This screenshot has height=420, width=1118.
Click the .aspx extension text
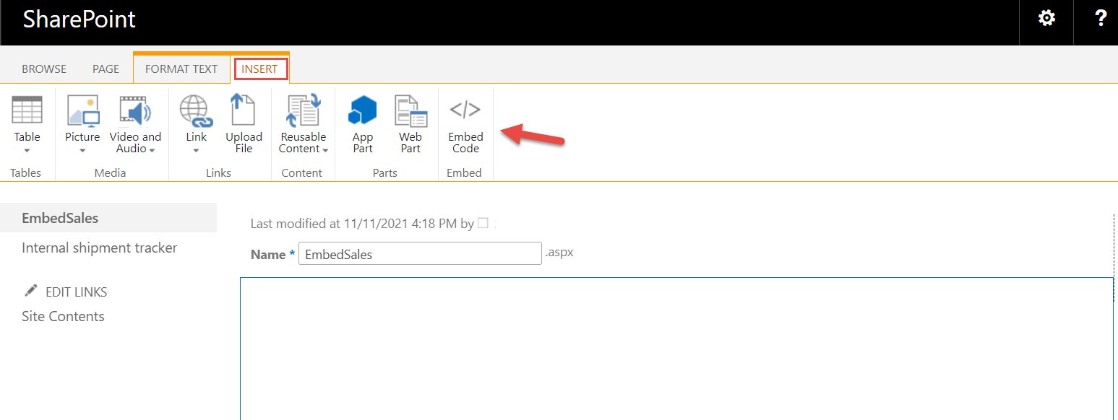point(559,253)
